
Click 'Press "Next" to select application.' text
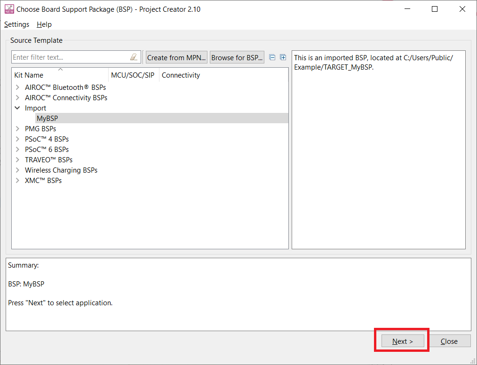(x=60, y=303)
